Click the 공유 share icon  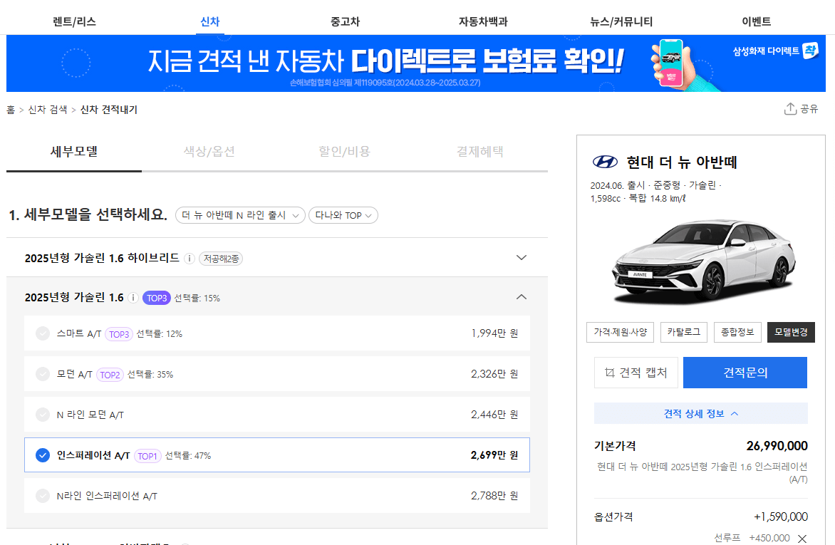(789, 108)
